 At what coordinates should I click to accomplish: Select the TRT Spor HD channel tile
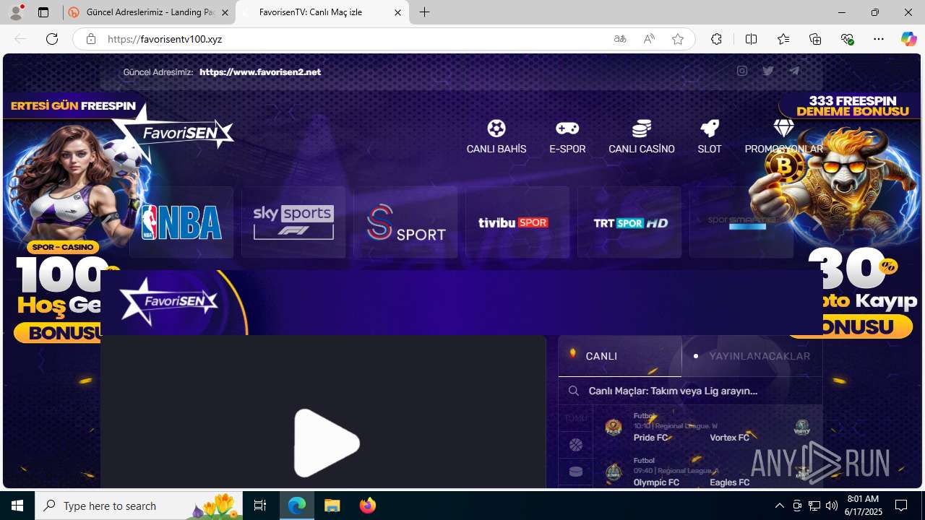point(629,222)
